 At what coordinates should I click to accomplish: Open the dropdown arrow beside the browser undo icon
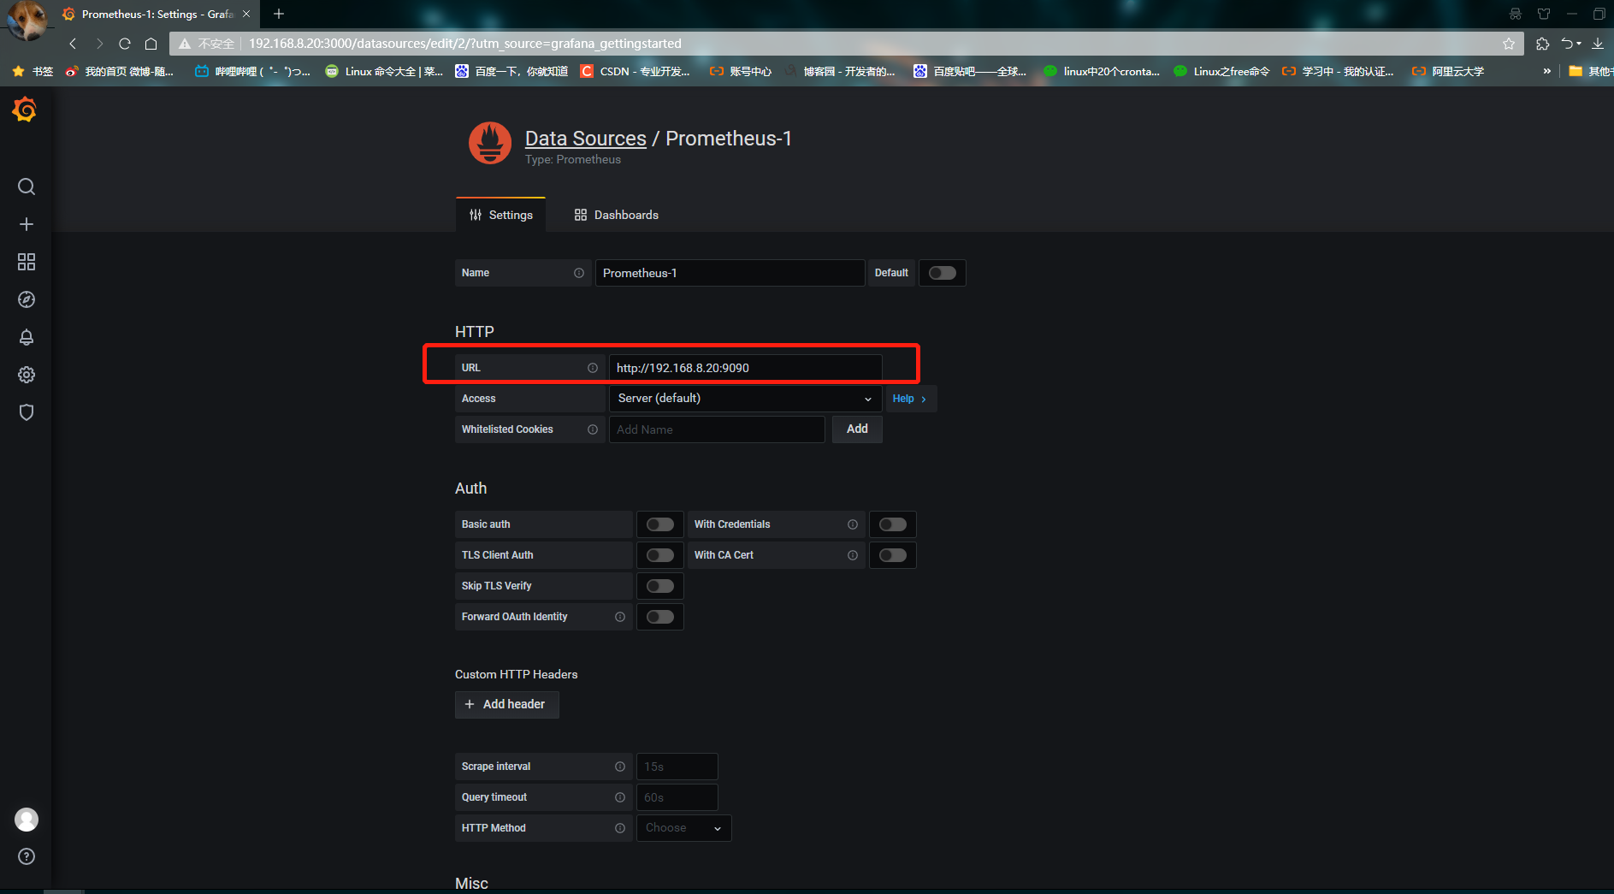(1579, 44)
